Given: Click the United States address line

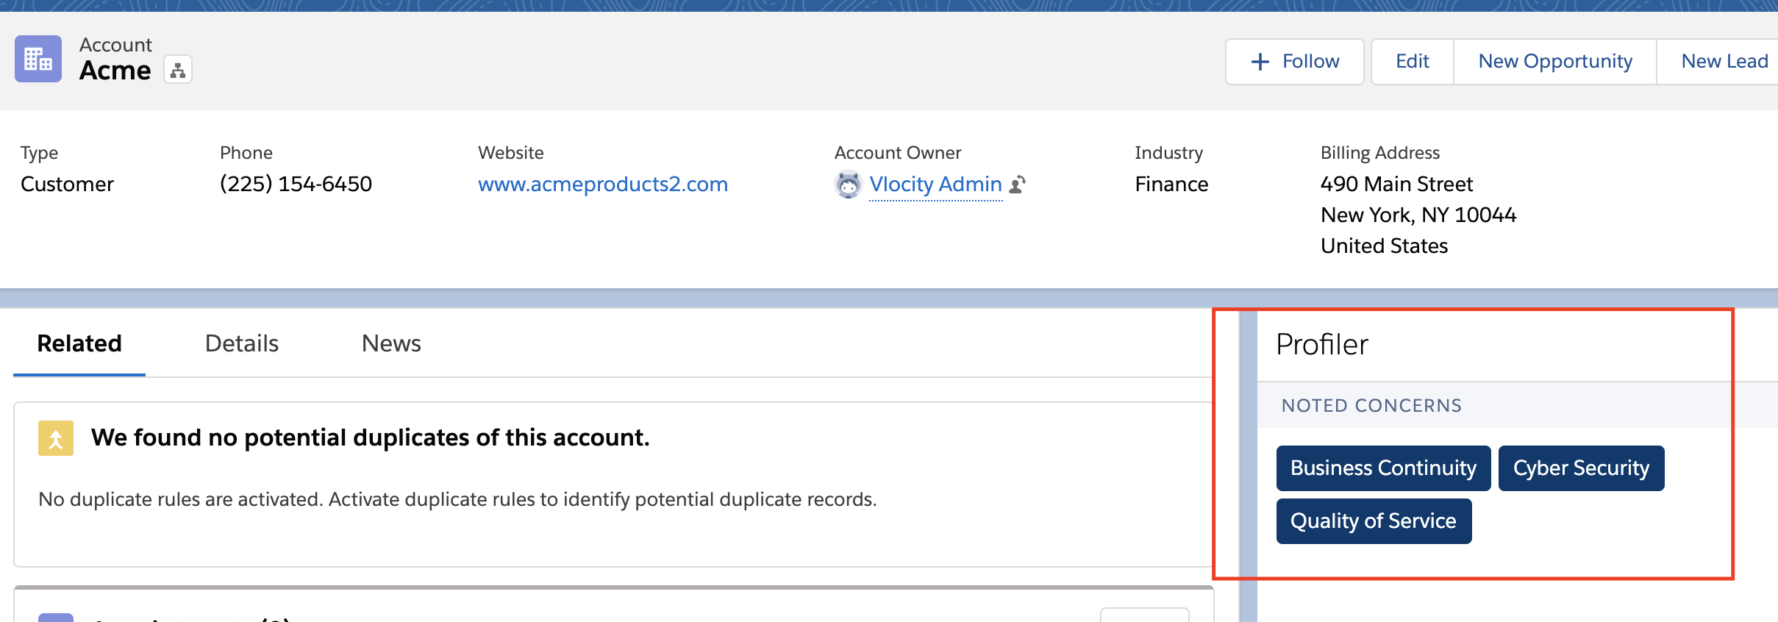Looking at the screenshot, I should tap(1384, 246).
